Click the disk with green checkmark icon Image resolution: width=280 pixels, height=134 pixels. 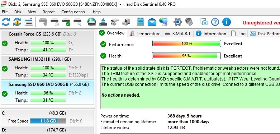tap(66, 22)
